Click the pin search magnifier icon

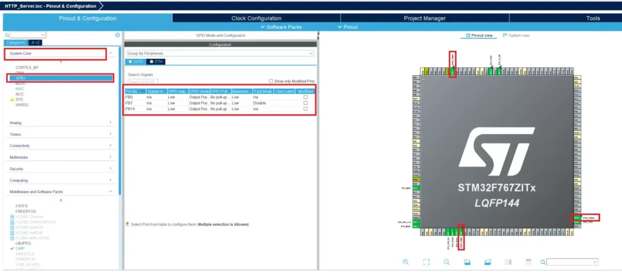[543, 262]
